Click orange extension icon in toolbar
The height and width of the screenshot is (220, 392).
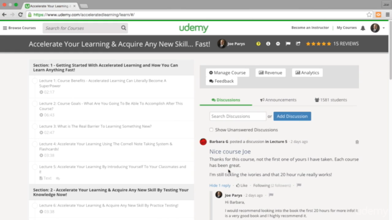[379, 15]
